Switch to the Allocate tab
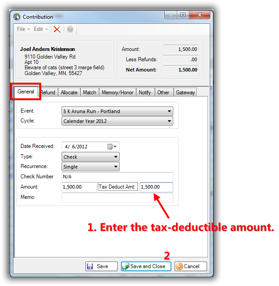 69,93
